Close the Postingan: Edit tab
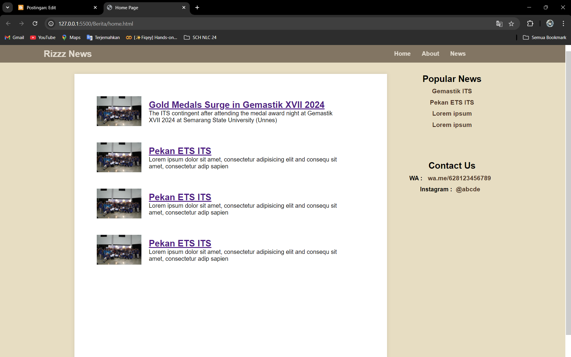This screenshot has width=571, height=357. click(95, 7)
